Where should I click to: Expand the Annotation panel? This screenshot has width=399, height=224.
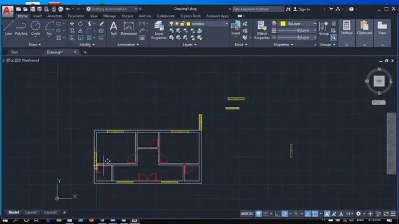128,44
